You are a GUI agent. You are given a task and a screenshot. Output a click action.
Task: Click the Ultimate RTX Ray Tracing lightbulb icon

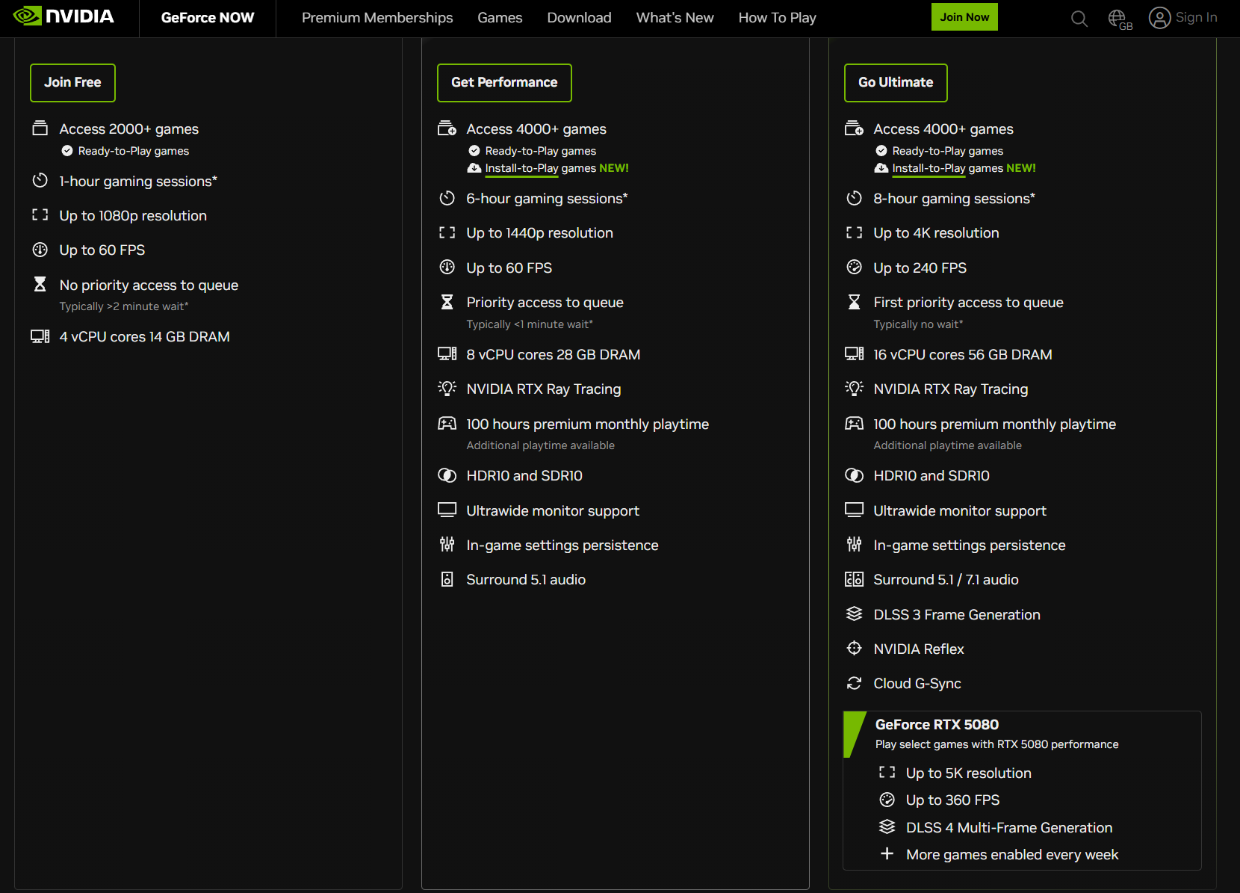click(x=855, y=389)
